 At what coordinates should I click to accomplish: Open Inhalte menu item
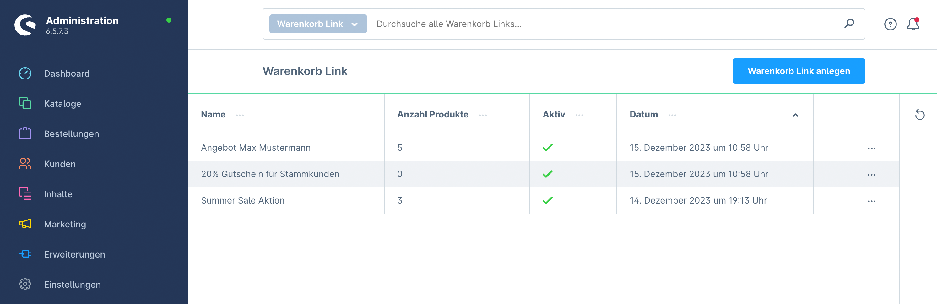coord(58,194)
